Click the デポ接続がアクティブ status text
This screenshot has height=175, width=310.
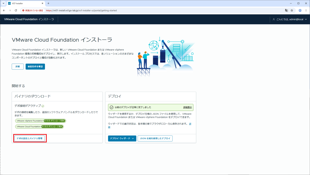coord(28,106)
